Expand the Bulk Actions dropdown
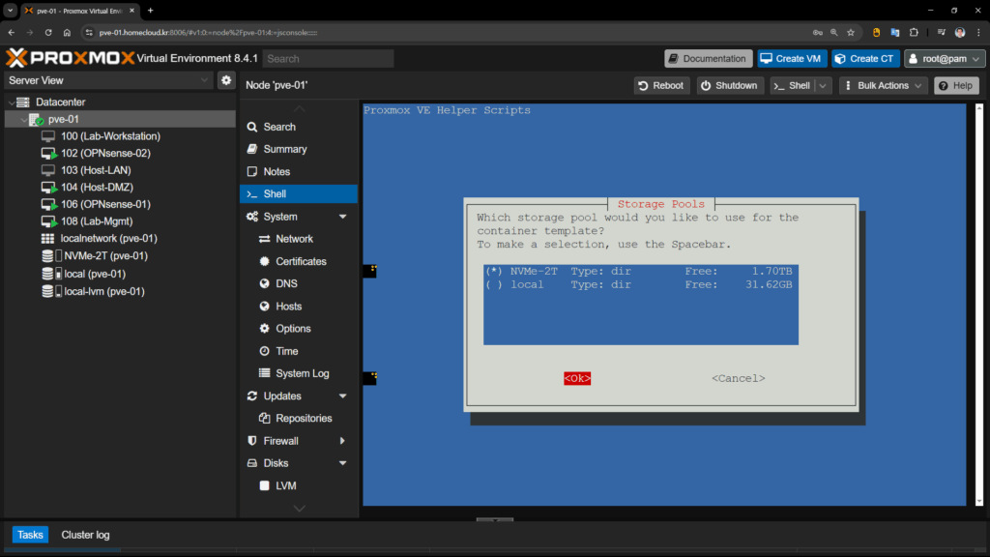Screen dimensions: 990x557 pos(883,85)
